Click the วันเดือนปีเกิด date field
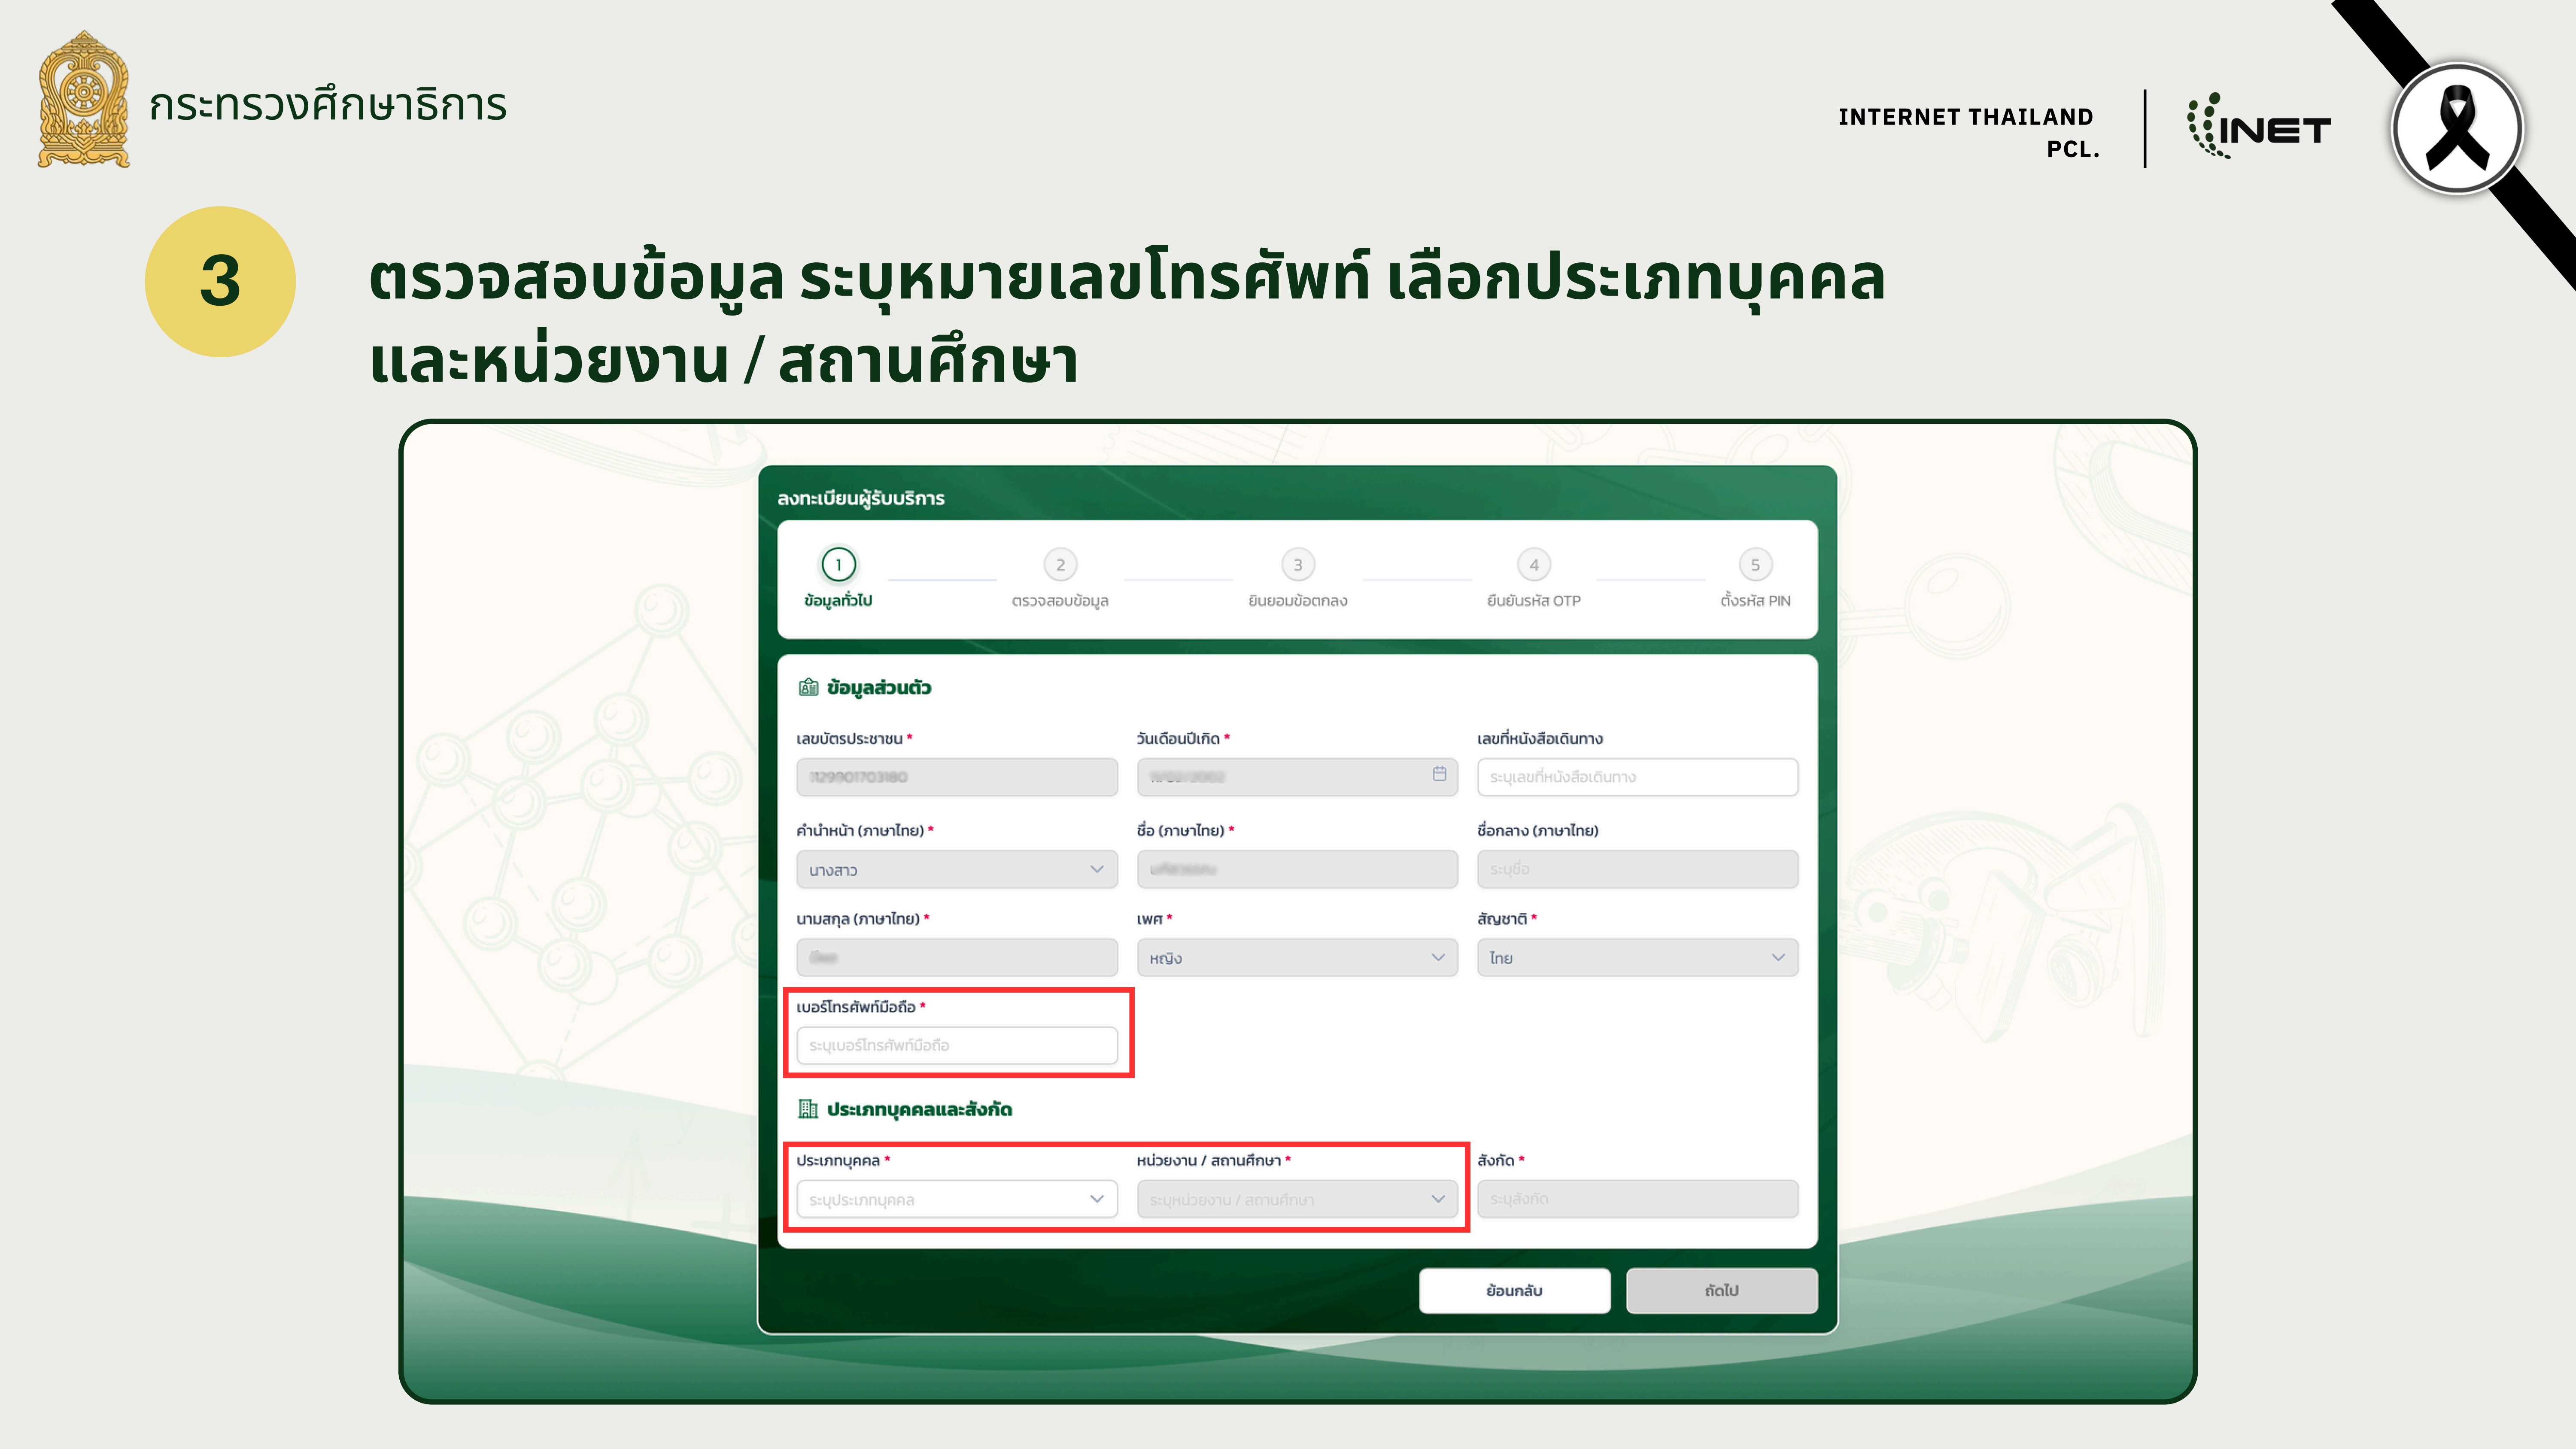2576x1449 pixels. click(x=1297, y=777)
